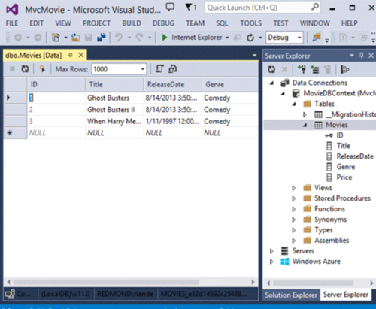376x309 pixels.
Task: Collapse the Data Connections node
Action: (x=272, y=83)
